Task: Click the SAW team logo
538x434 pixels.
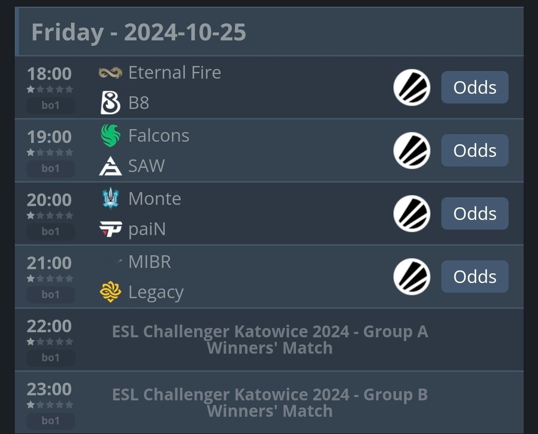Action: coord(111,166)
